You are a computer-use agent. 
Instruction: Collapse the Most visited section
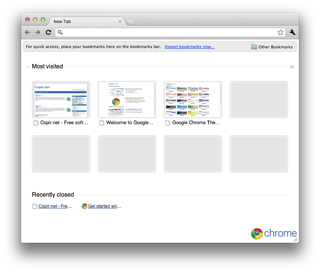[28, 67]
